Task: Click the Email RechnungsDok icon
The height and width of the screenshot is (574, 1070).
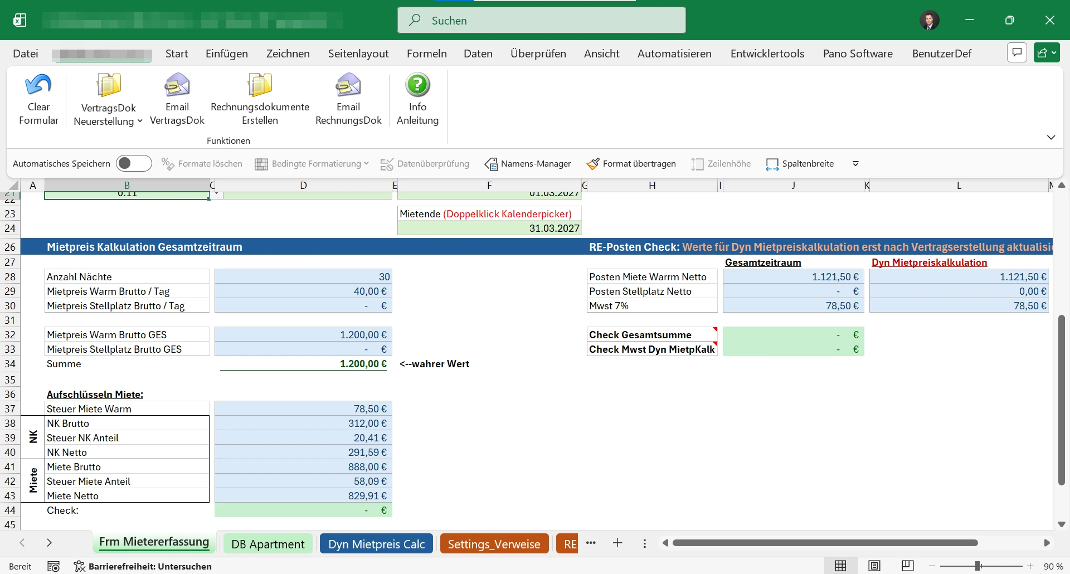Action: click(x=348, y=85)
